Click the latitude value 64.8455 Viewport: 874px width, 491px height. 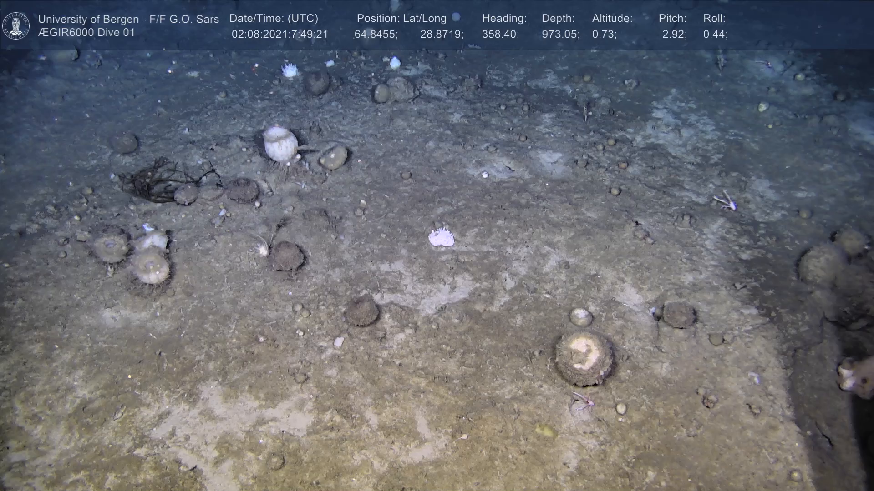376,35
